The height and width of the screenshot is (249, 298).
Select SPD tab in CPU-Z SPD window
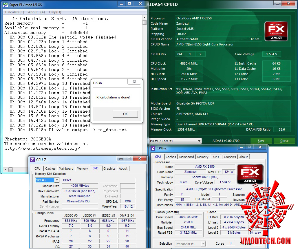(95, 168)
